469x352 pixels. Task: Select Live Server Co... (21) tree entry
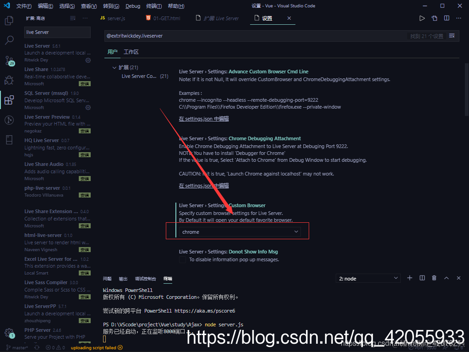coord(145,77)
